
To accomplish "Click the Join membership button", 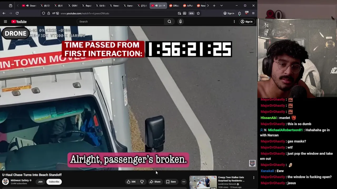I will click(x=40, y=182).
